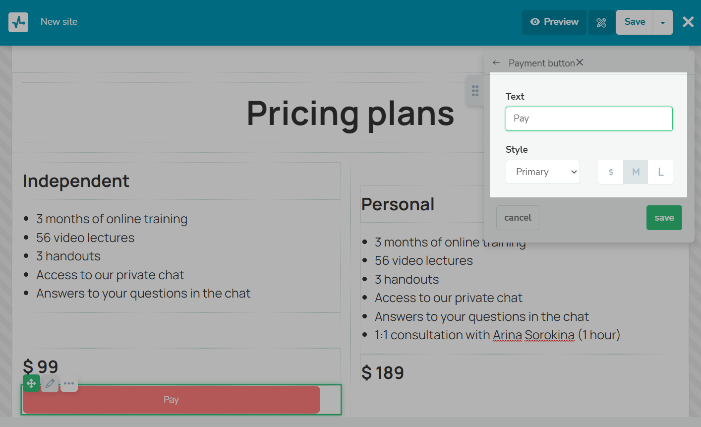Image resolution: width=701 pixels, height=427 pixels.
Task: Preview the site
Action: tap(554, 22)
